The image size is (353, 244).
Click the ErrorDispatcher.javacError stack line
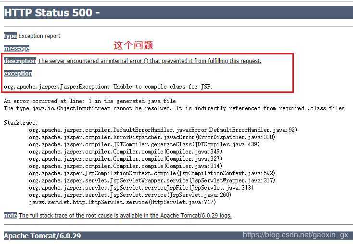pyautogui.click(x=152, y=137)
